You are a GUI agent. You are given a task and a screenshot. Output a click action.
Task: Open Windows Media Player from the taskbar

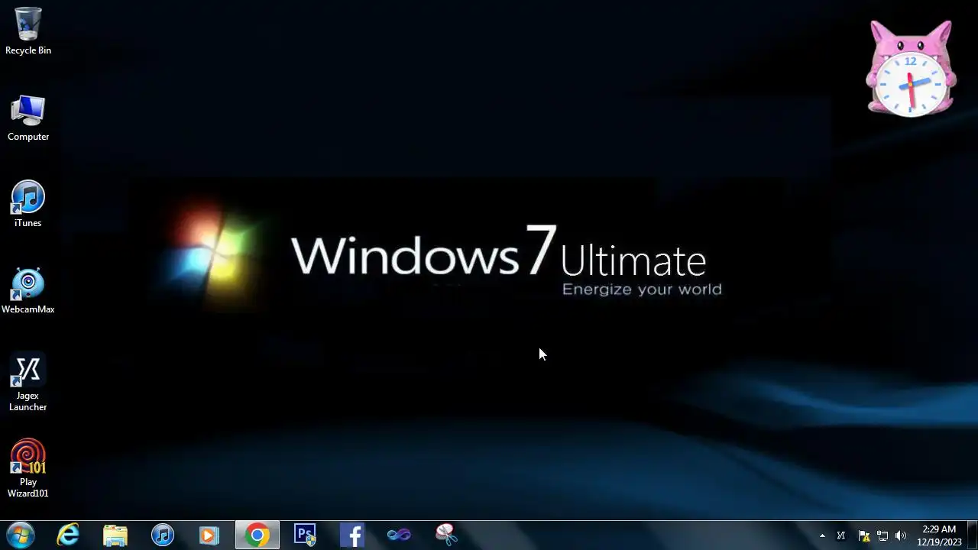click(210, 535)
